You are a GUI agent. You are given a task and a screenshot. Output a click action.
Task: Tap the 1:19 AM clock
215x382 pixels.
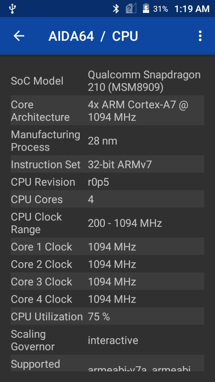[192, 9]
